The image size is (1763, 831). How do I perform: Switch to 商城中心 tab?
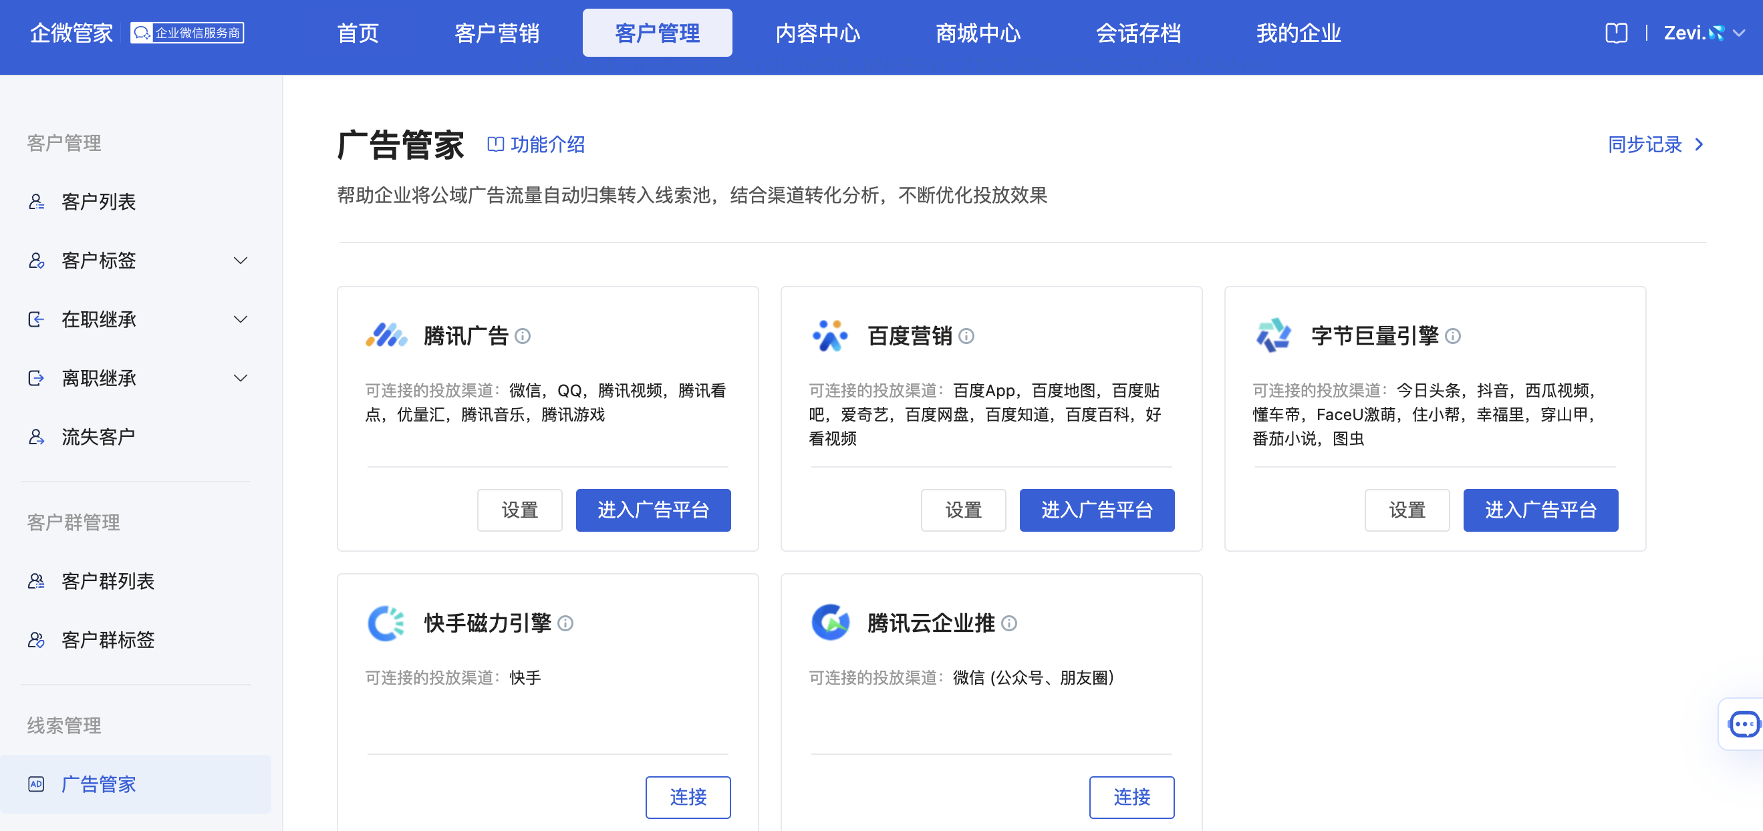click(977, 33)
